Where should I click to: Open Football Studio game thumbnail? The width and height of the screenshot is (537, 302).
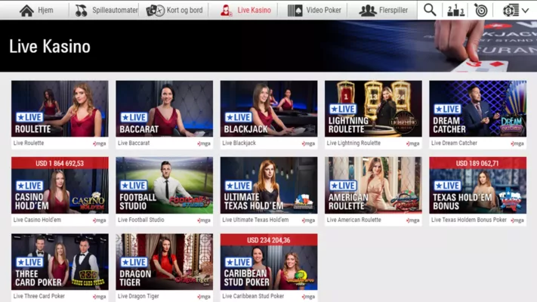(x=165, y=185)
